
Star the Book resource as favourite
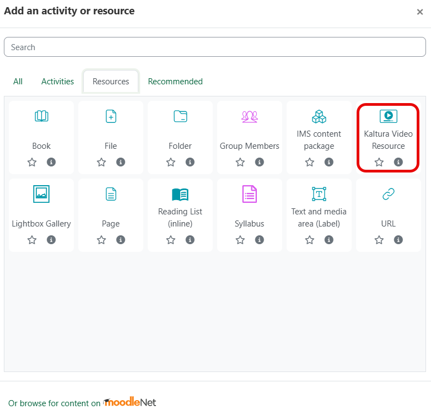pos(32,162)
